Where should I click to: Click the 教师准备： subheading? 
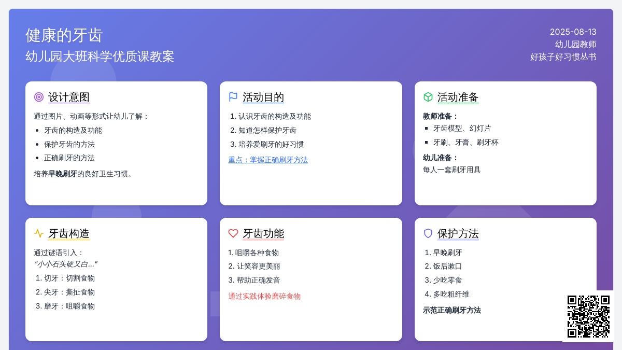click(441, 116)
